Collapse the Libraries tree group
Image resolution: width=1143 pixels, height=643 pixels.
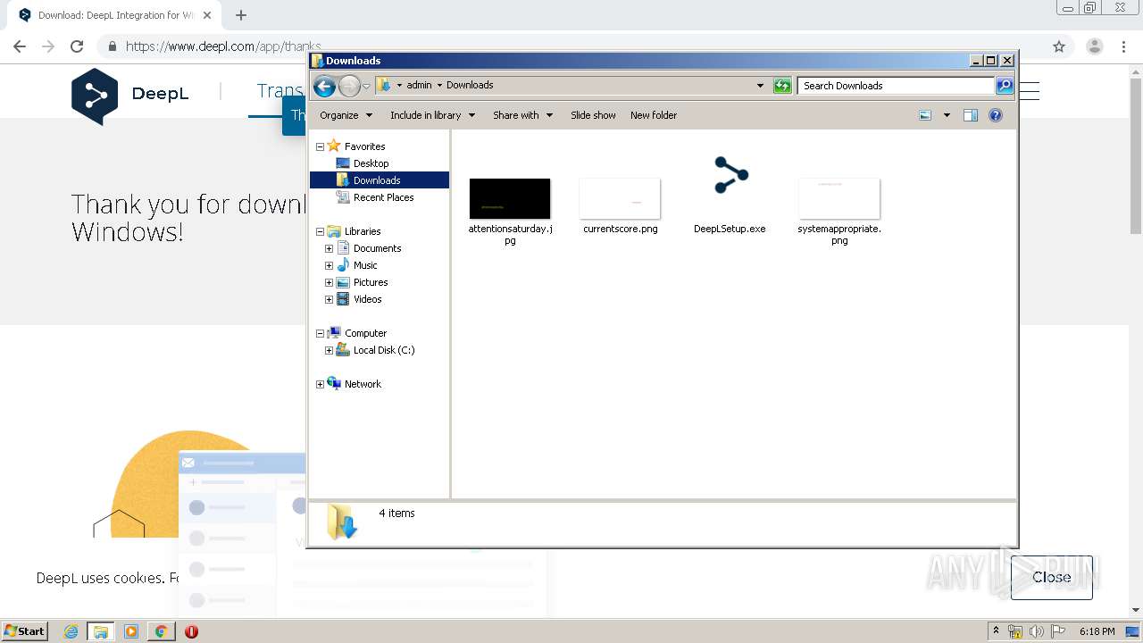[x=320, y=231]
